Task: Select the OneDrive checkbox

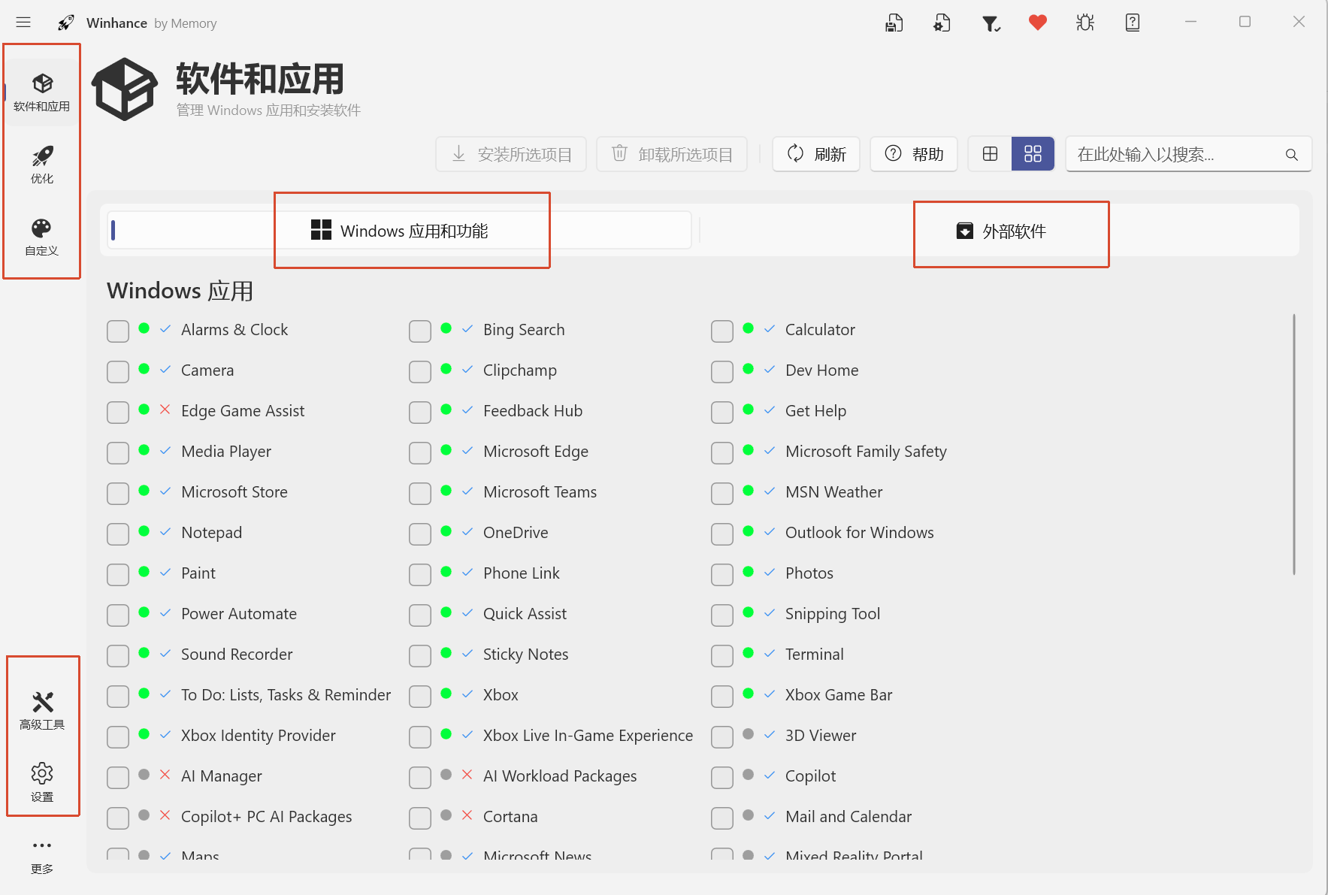Action: tap(420, 534)
